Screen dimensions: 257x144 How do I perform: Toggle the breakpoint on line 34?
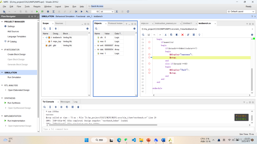coord(149,73)
